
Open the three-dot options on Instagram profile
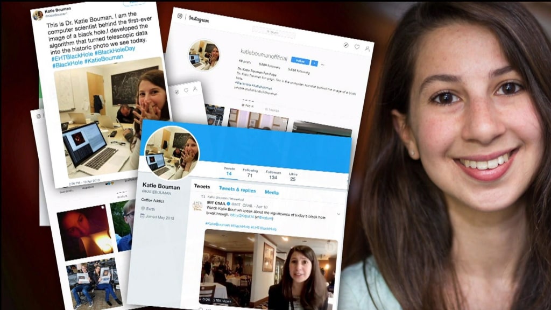[323, 65]
